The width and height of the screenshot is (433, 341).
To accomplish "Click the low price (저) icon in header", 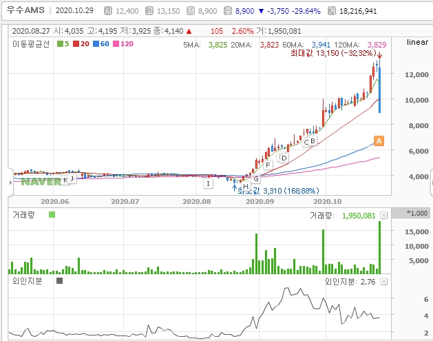I will point(191,11).
